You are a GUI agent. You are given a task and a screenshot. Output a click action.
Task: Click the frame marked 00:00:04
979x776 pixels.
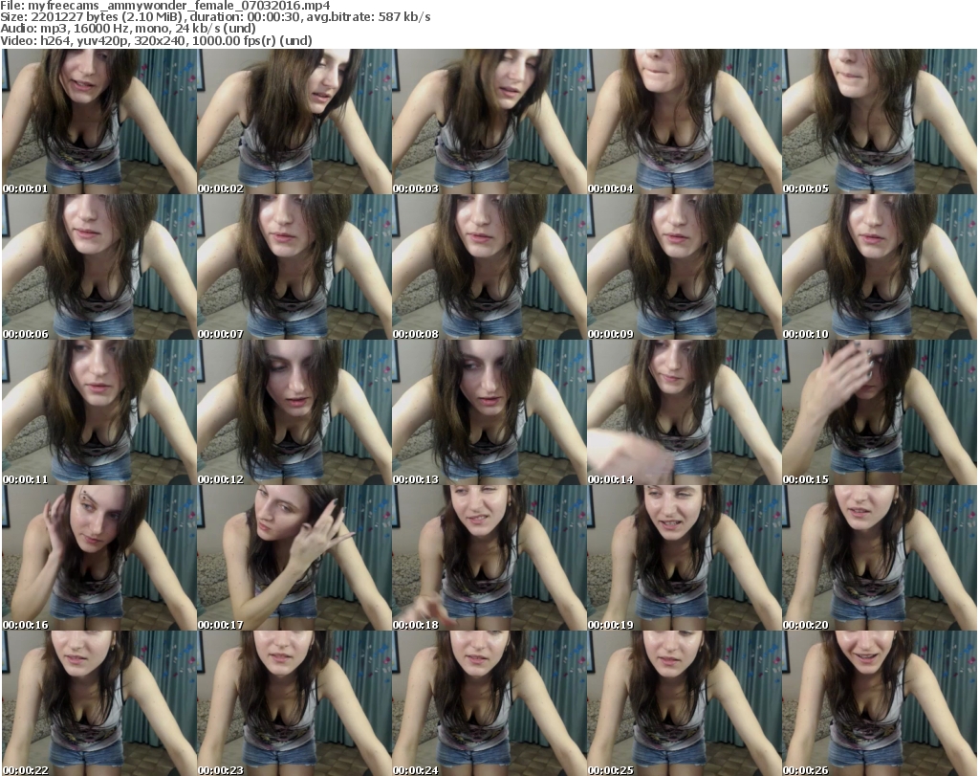click(x=684, y=122)
